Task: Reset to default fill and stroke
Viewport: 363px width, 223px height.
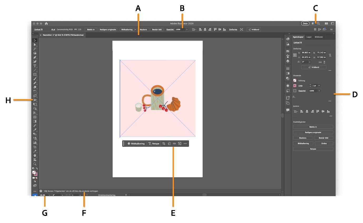Action: (33, 169)
